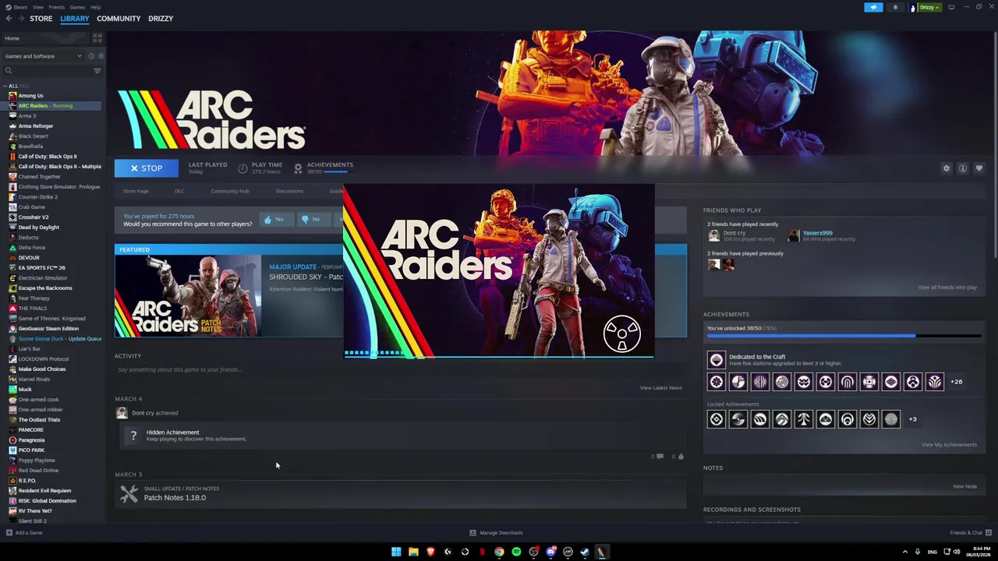Toggle ready-to-play filter icon
The image size is (998, 561).
pyautogui.click(x=101, y=56)
